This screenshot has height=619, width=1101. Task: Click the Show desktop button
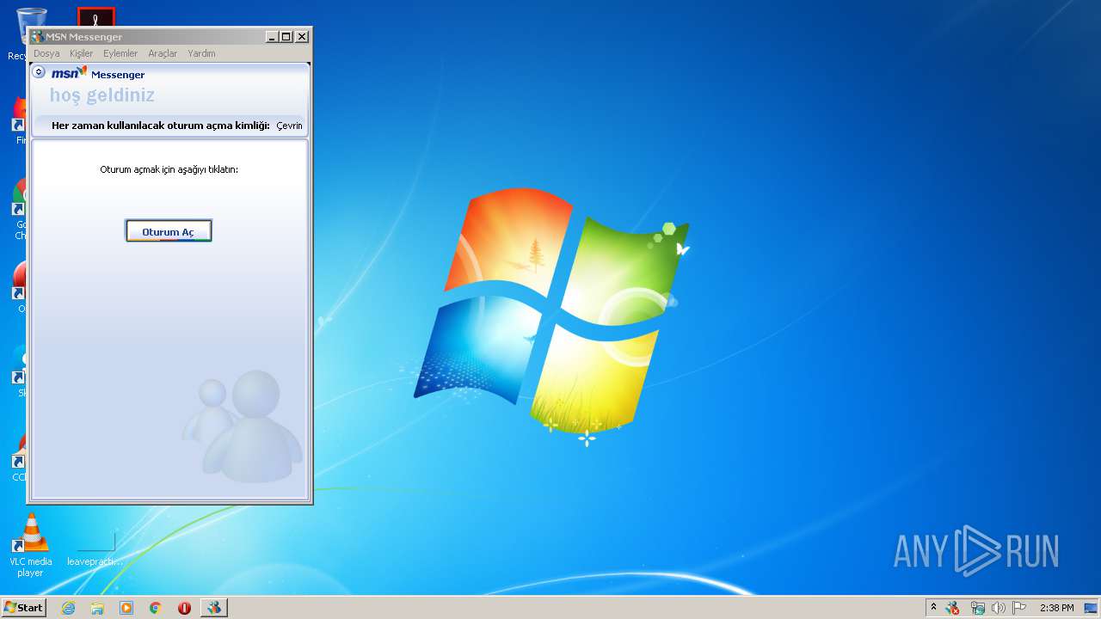1092,608
